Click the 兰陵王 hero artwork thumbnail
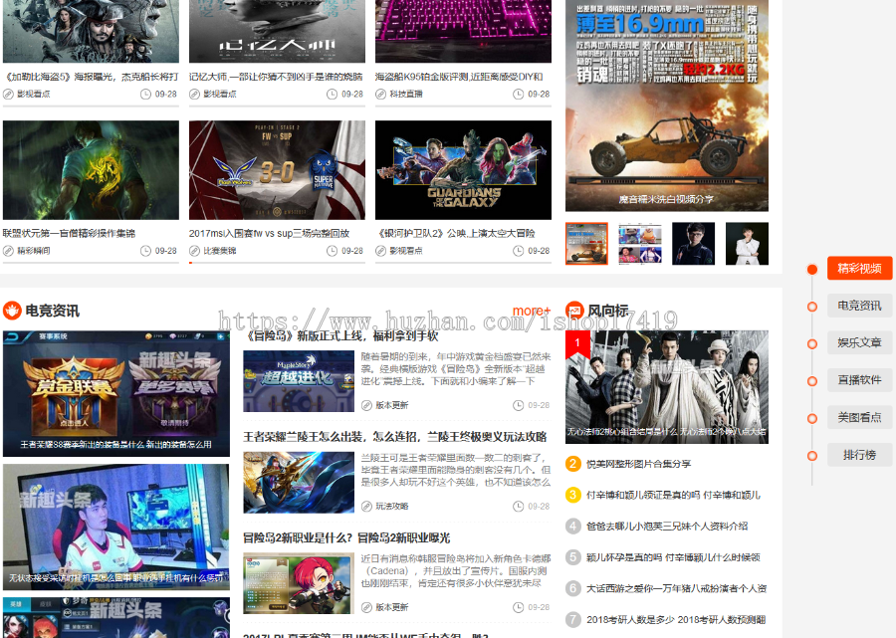This screenshot has width=896, height=638. (299, 483)
